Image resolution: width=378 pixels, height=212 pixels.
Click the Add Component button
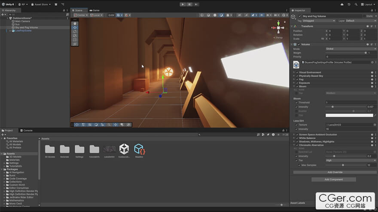click(334, 179)
